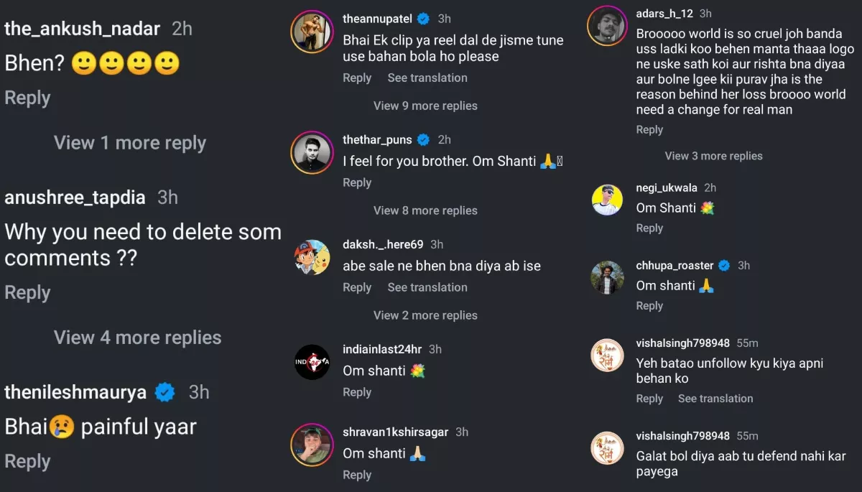Show 4 more replies under anushree_tapdia

pyautogui.click(x=137, y=338)
